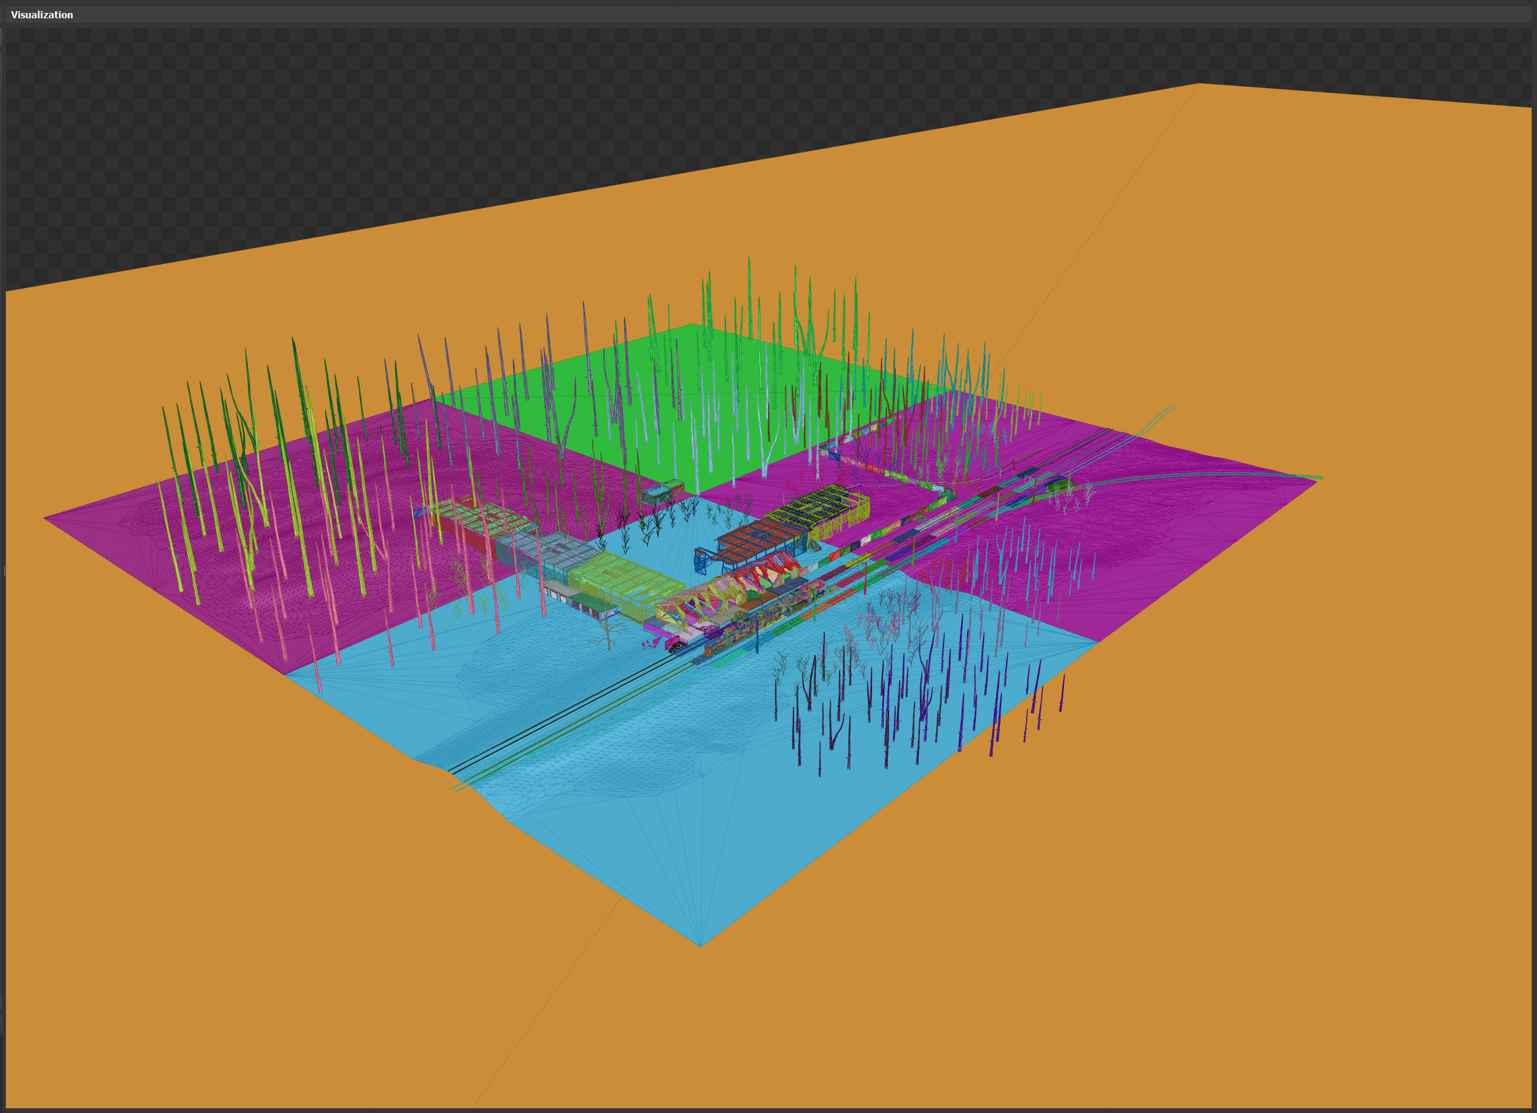Click the Visualization panel tab

coord(41,14)
